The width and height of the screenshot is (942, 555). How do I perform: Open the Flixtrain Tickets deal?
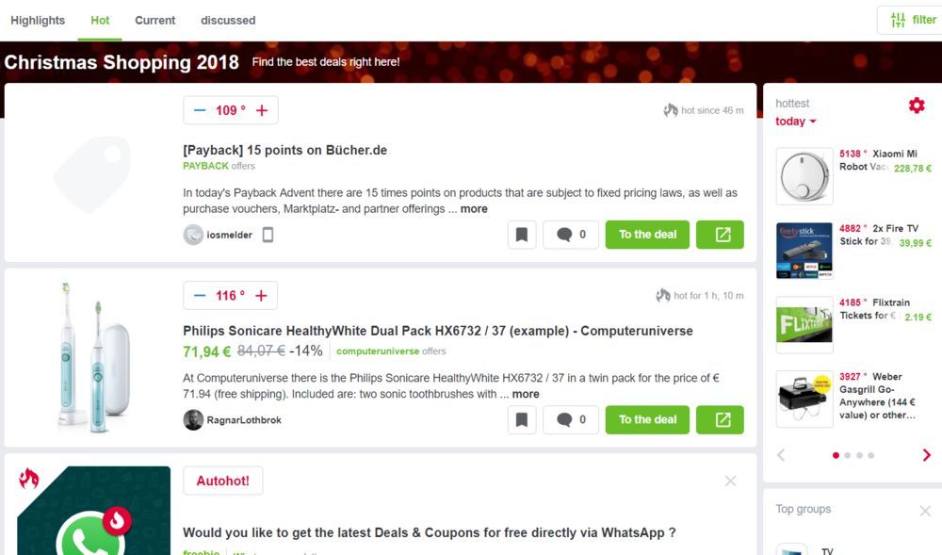pyautogui.click(x=875, y=309)
